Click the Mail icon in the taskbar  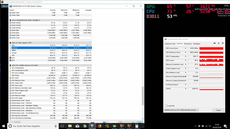77,126
